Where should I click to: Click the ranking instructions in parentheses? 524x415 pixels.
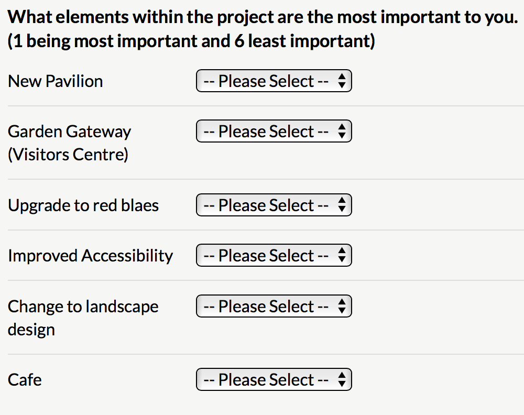(191, 41)
